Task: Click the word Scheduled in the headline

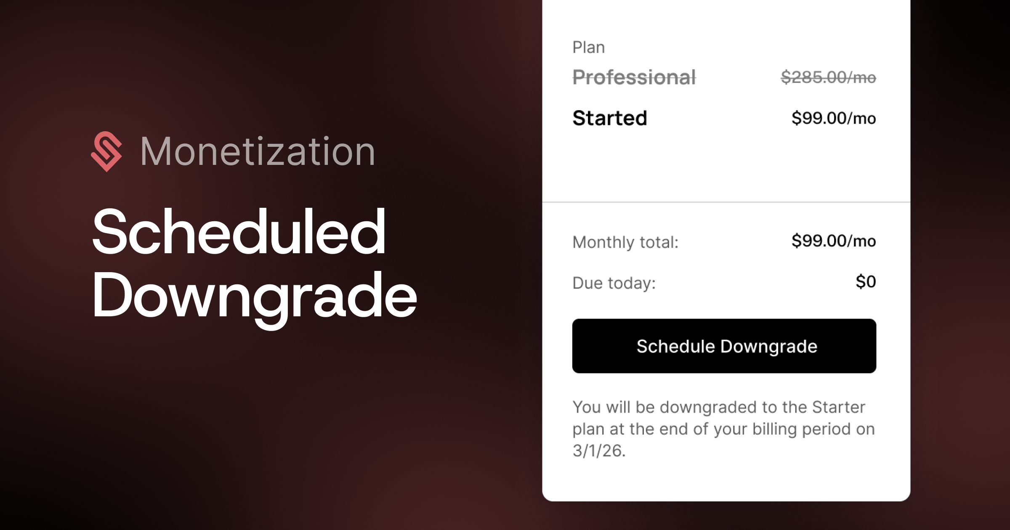Action: pyautogui.click(x=239, y=232)
